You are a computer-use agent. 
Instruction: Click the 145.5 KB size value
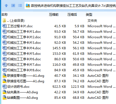[59, 48]
